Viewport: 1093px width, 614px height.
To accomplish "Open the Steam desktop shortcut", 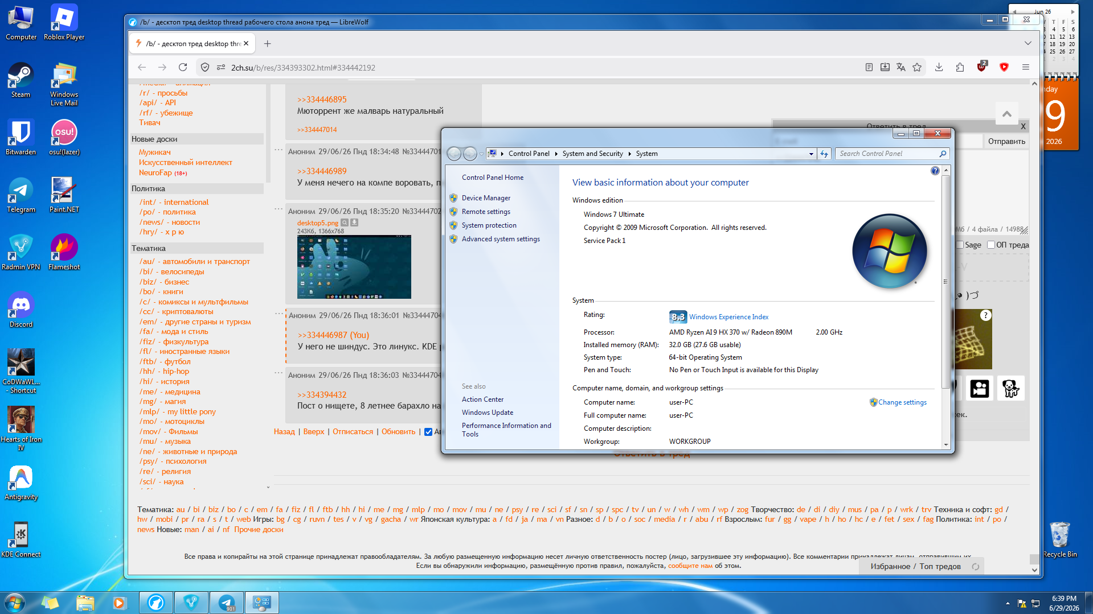I will click(21, 80).
